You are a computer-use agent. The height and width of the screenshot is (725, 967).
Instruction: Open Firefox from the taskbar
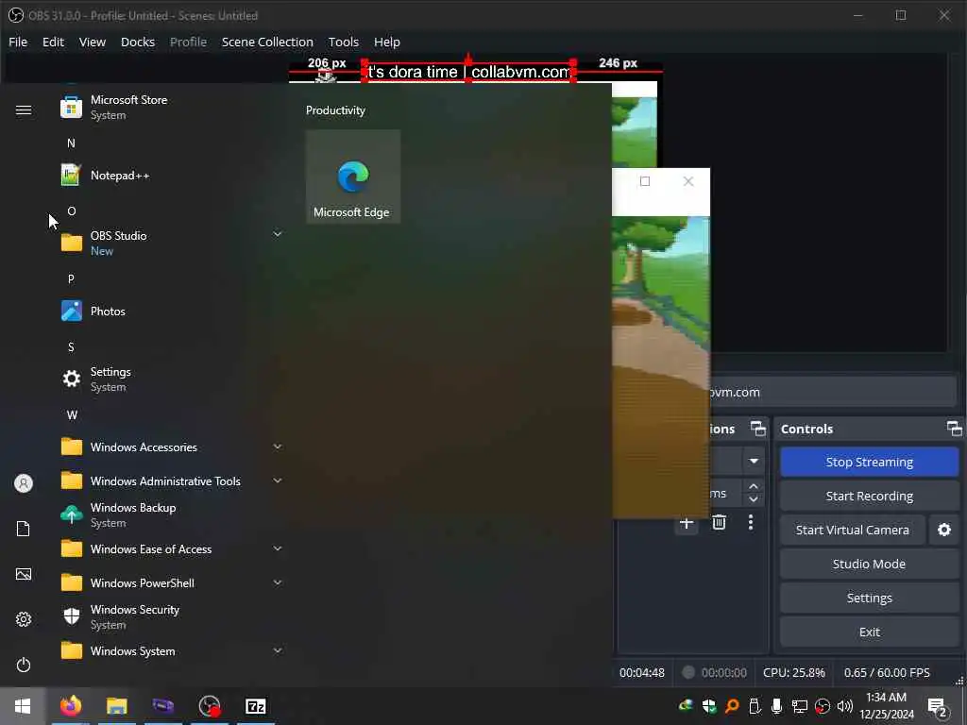[x=70, y=706]
